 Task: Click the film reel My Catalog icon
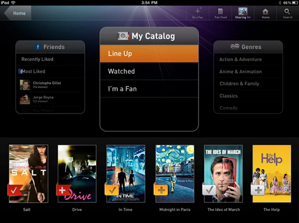pos(123,36)
